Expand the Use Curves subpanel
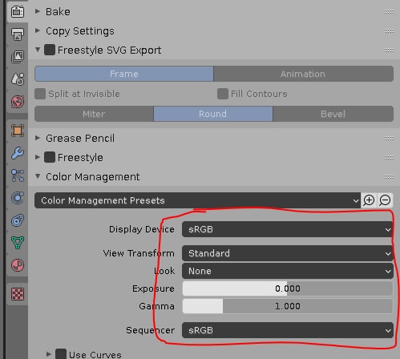This screenshot has height=359, width=400. (48, 354)
